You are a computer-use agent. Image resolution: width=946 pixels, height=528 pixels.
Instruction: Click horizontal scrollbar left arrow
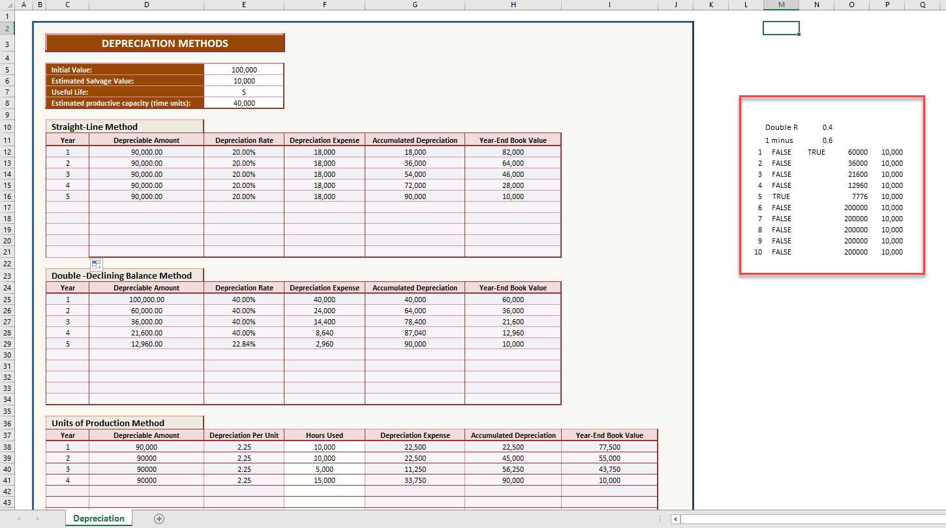coord(675,519)
